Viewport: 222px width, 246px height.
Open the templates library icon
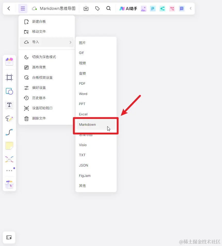tap(9, 61)
